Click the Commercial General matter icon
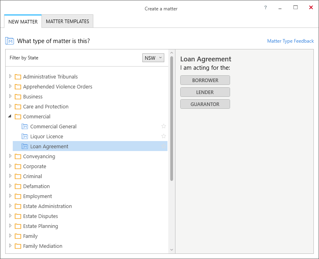319x259 pixels. click(x=25, y=126)
